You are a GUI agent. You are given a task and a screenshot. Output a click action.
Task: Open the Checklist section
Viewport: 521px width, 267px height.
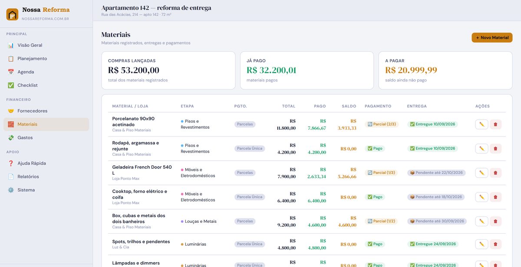[x=46, y=85]
